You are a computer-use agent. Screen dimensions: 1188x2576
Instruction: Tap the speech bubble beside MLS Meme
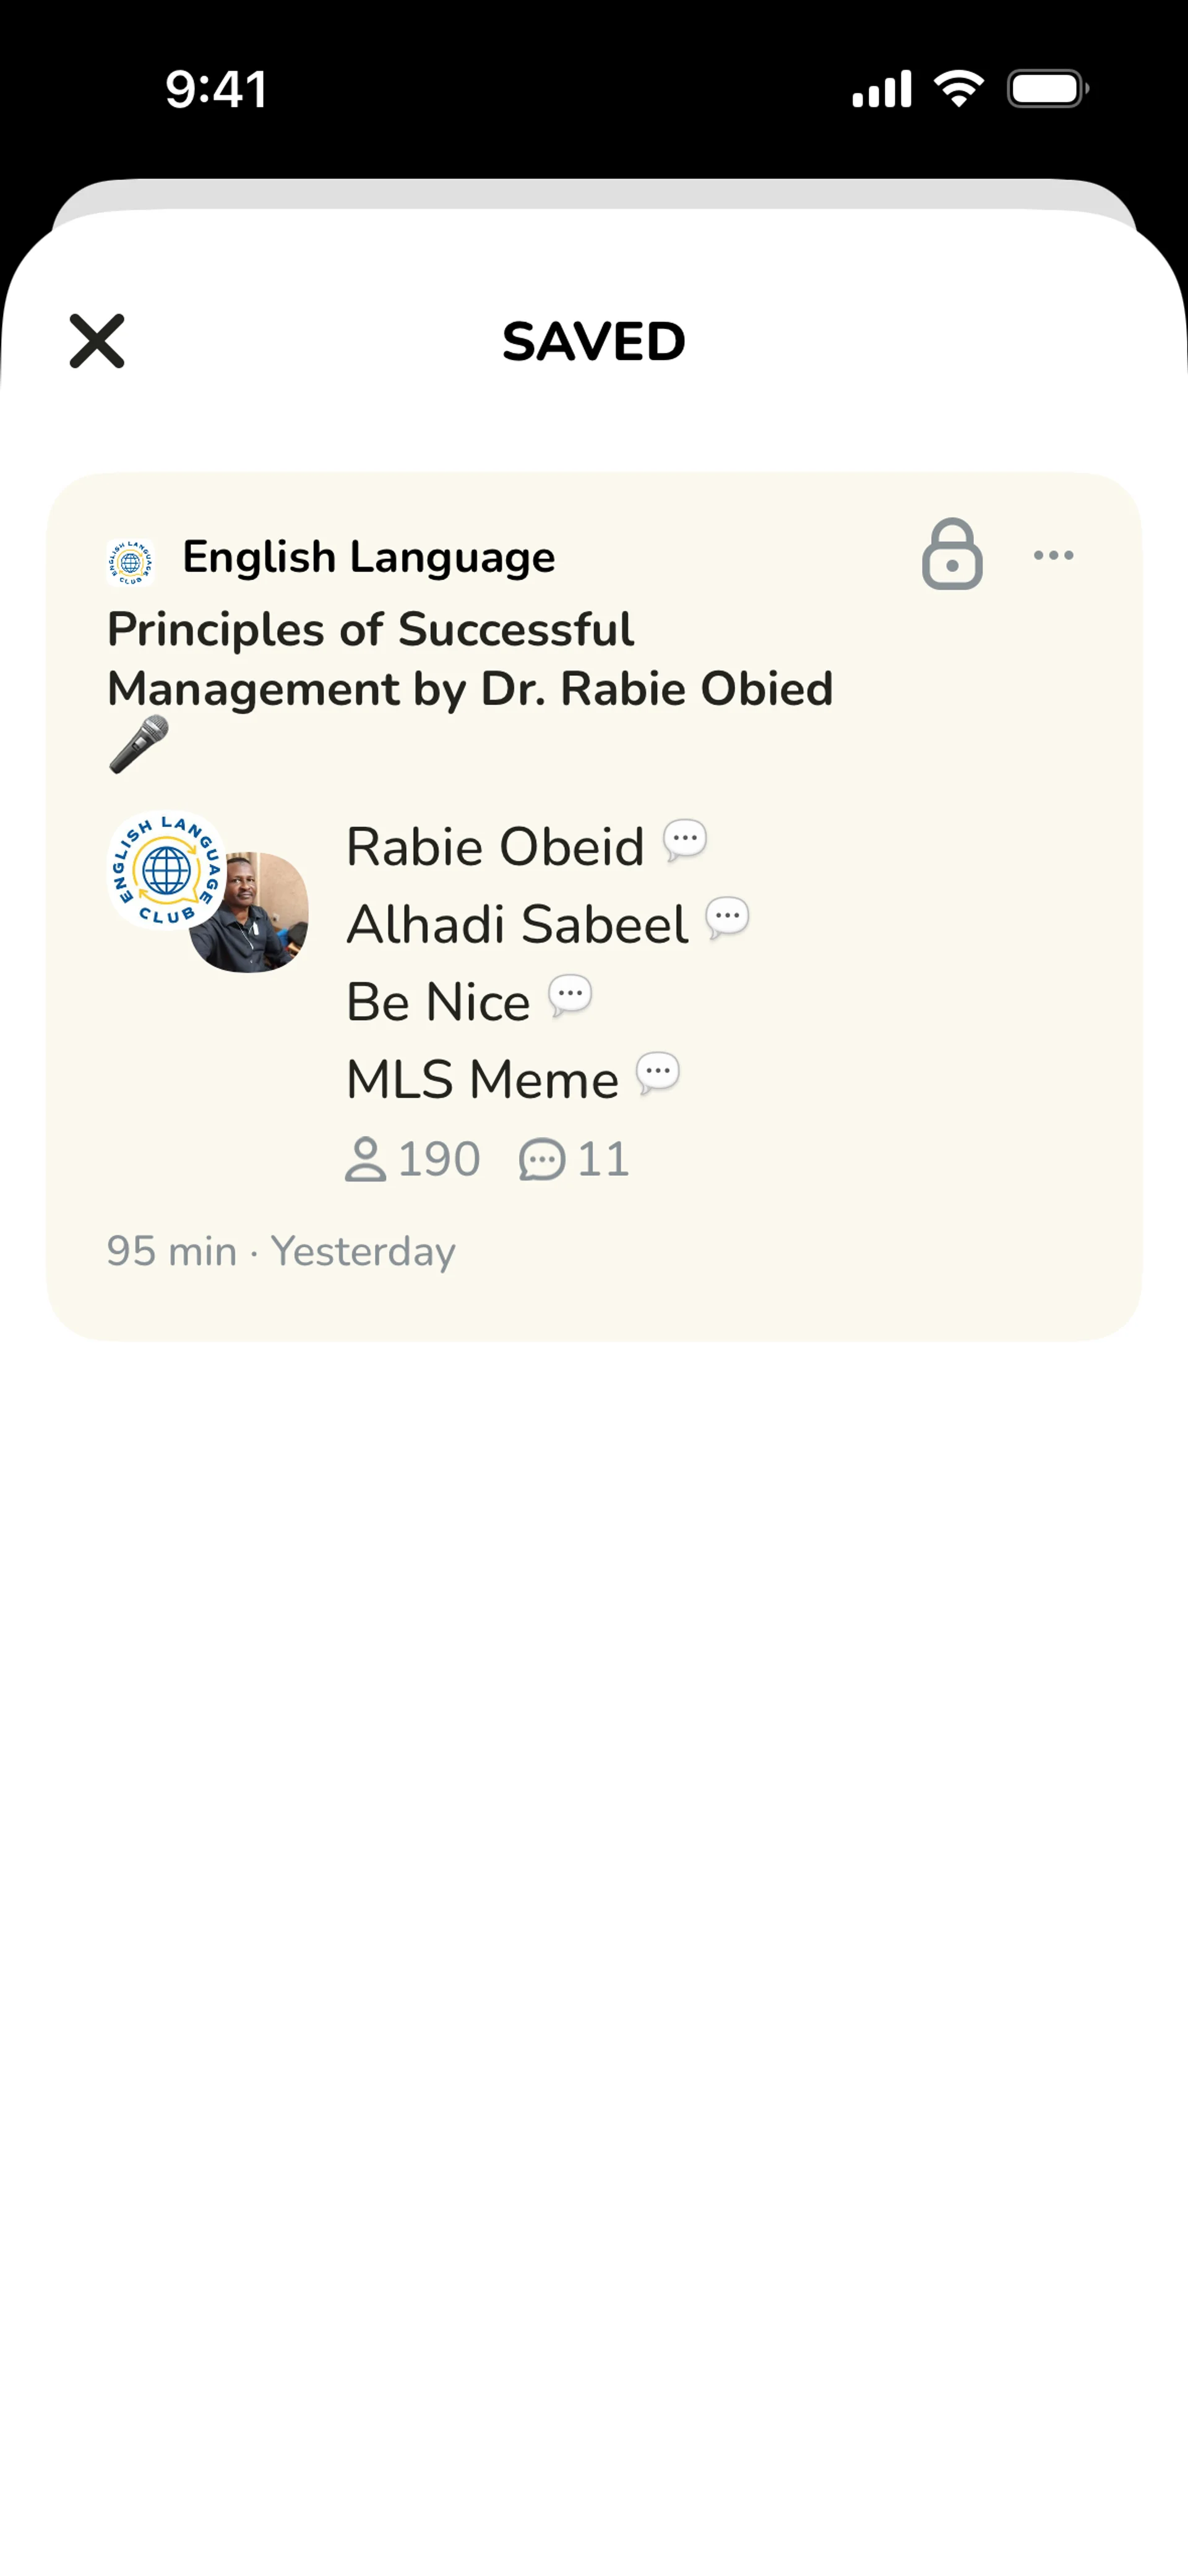point(658,1073)
